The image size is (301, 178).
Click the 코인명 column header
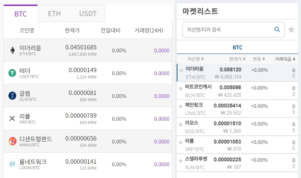tap(27, 30)
